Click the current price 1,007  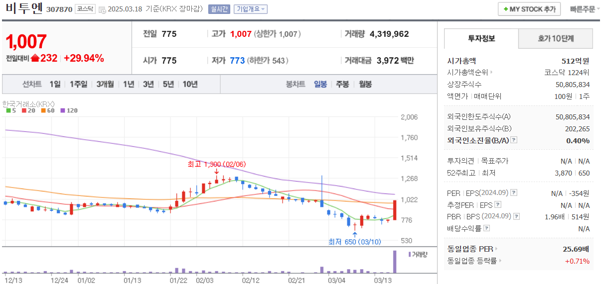[26, 42]
